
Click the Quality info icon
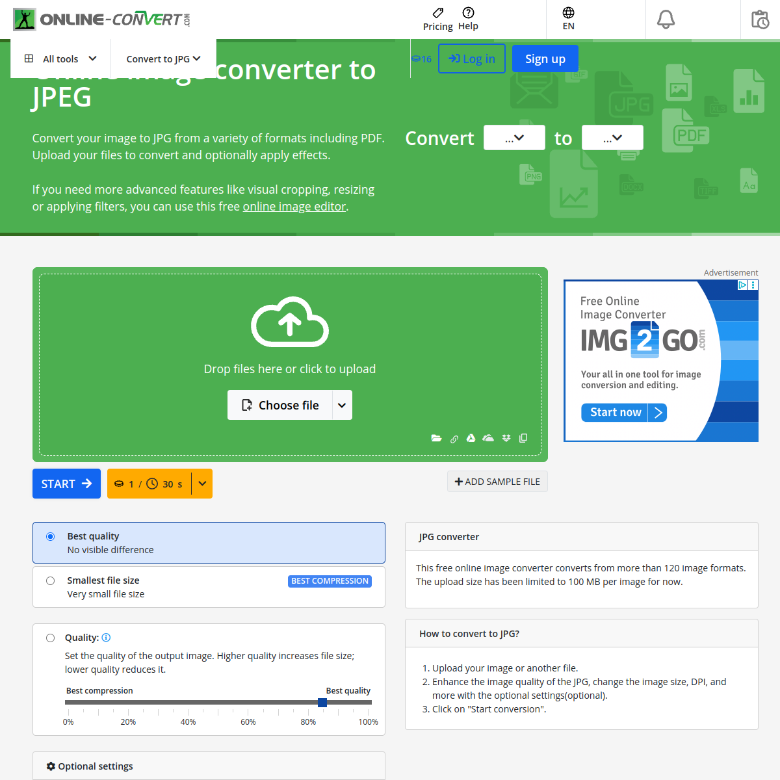click(106, 638)
